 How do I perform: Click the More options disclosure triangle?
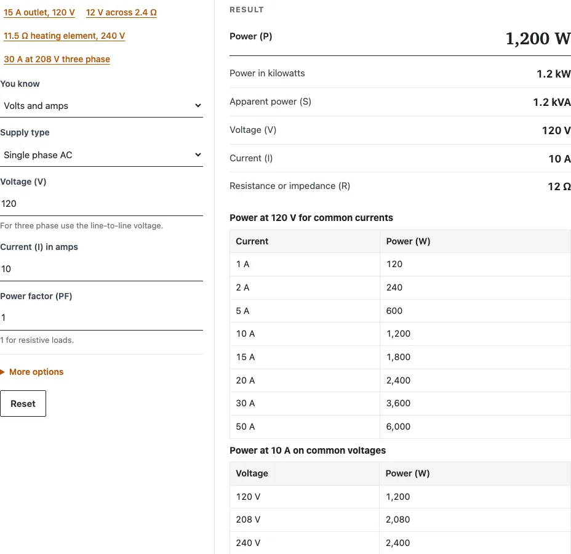(x=2, y=372)
